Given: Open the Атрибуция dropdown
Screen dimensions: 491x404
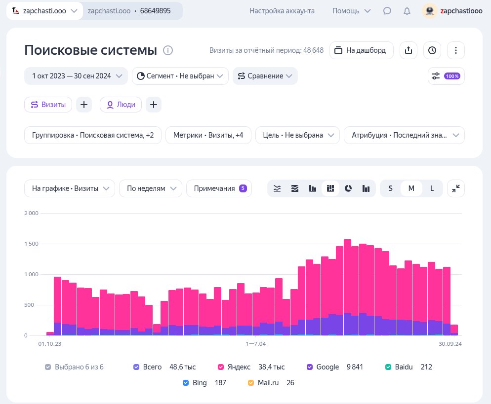Looking at the screenshot, I should [404, 135].
